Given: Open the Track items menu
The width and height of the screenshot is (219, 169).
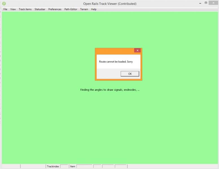Looking at the screenshot, I should tap(25, 9).
